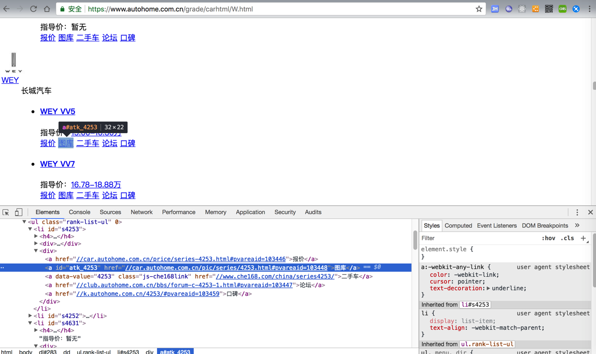Screen dimensions: 596x354
Task: Click 论坛 link under WEY VV7
Action: point(110,195)
